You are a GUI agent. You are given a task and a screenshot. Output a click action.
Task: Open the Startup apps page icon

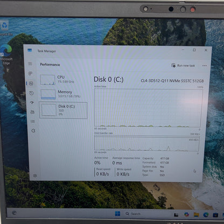(x=32, y=102)
